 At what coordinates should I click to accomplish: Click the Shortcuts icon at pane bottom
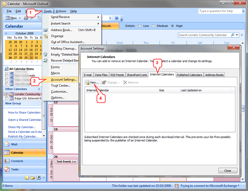point(38,178)
